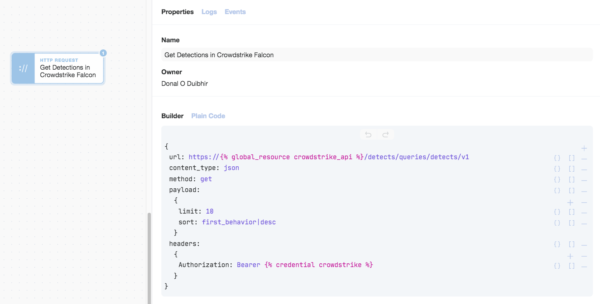Click owner name Donal O Duibhir
600x304 pixels.
185,83
